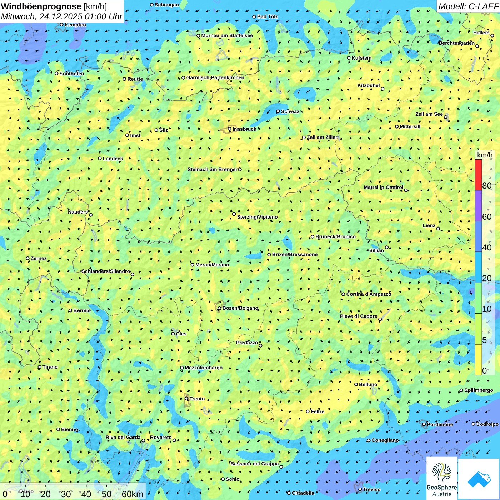The height and width of the screenshot is (500, 500).
Task: Click the Bozen/Bolzano location marker circle
Action: [219, 308]
